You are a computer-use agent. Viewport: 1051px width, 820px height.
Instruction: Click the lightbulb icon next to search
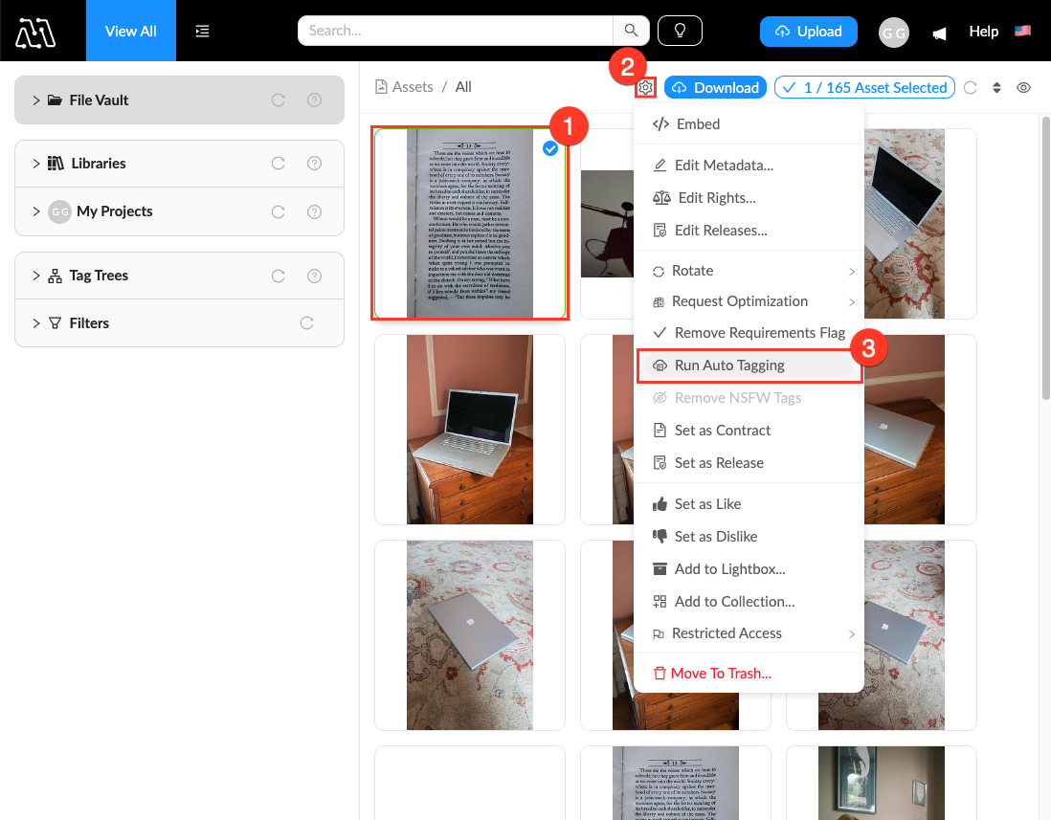681,31
